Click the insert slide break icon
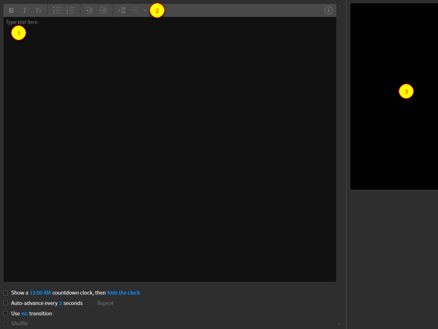 123,10
